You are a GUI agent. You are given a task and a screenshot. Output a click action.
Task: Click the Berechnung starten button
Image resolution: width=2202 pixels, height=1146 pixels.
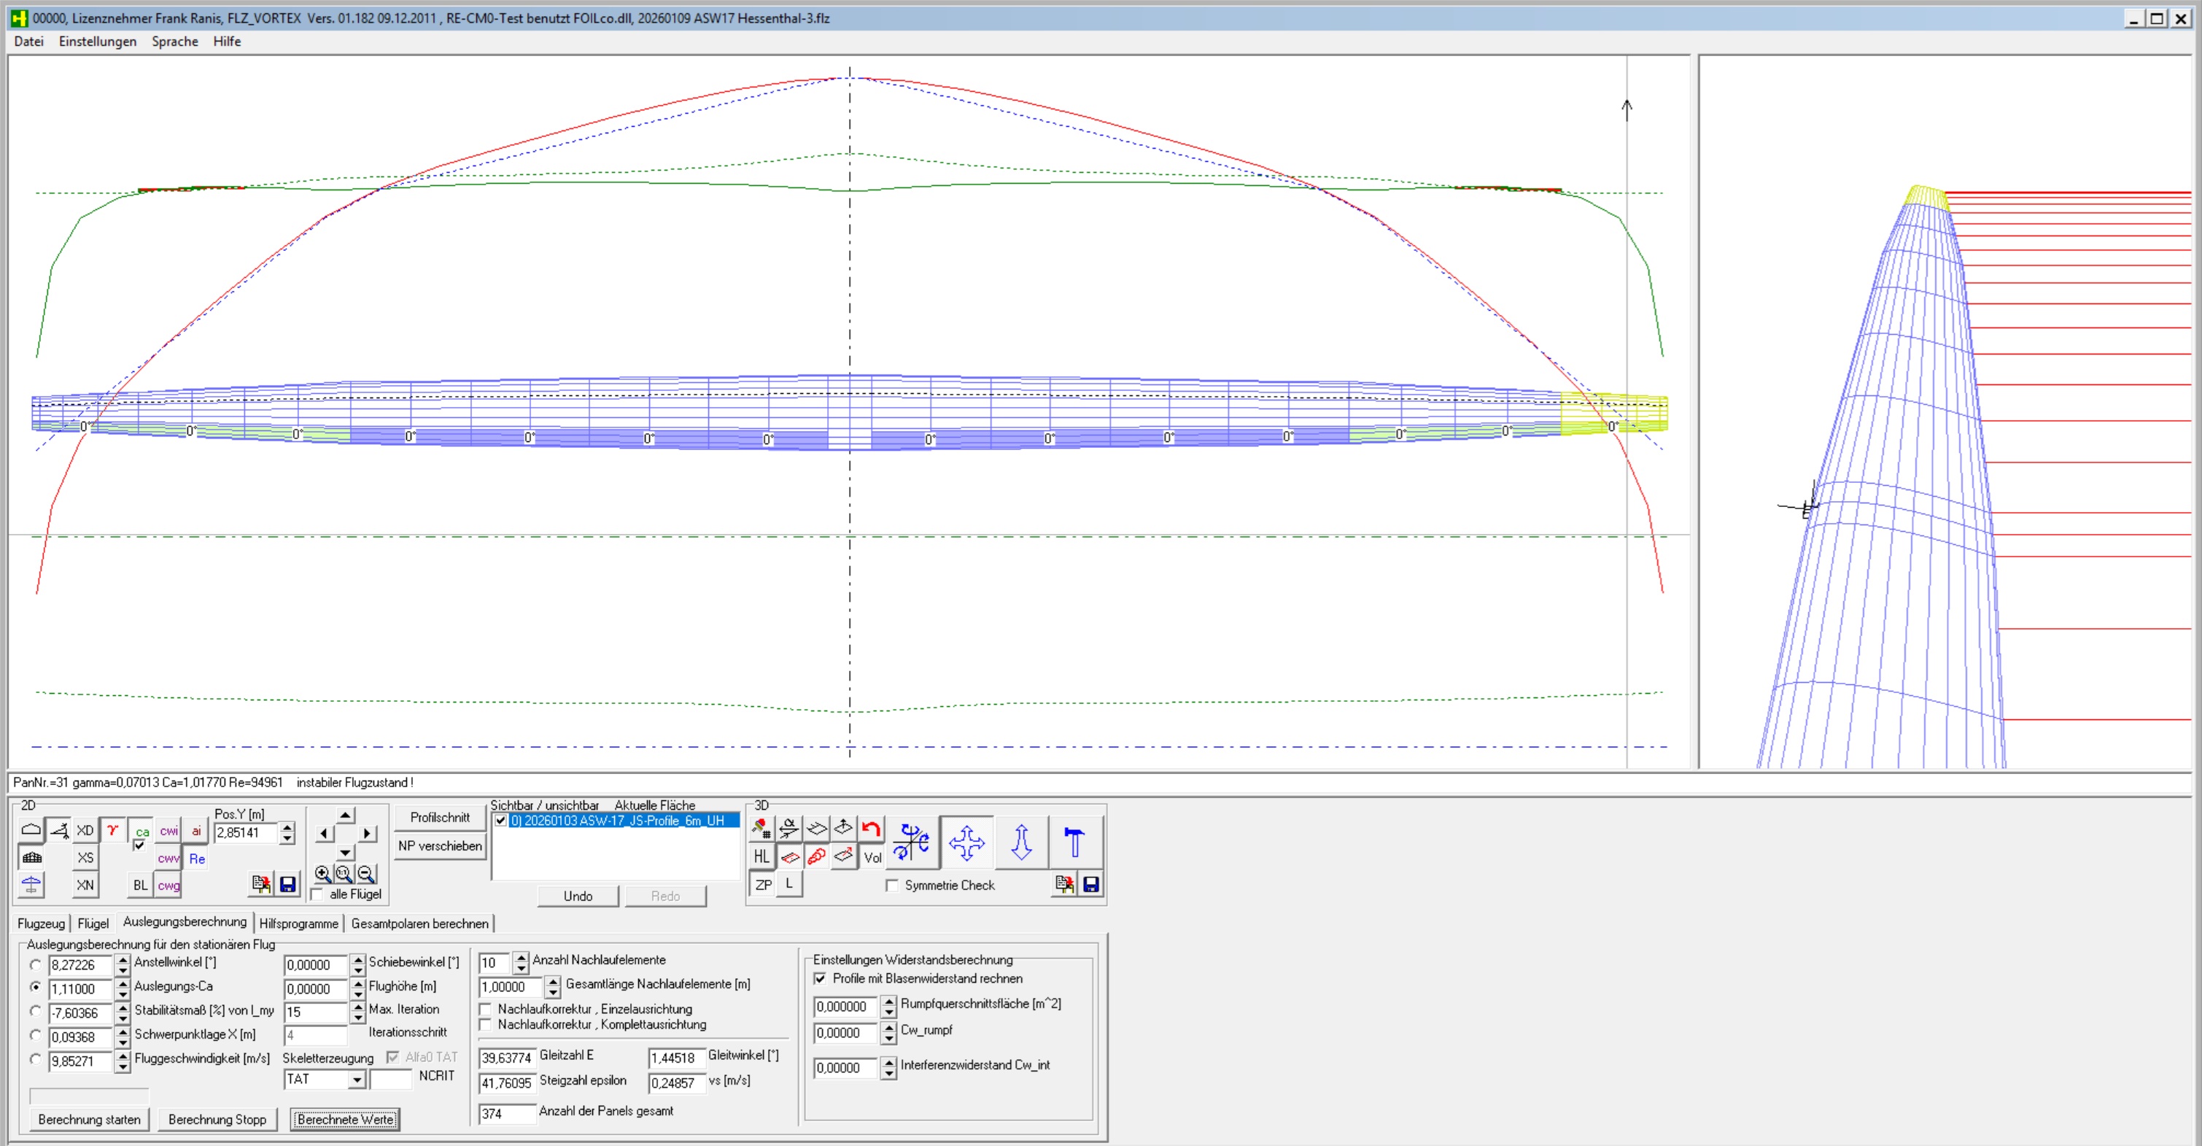click(x=89, y=1120)
